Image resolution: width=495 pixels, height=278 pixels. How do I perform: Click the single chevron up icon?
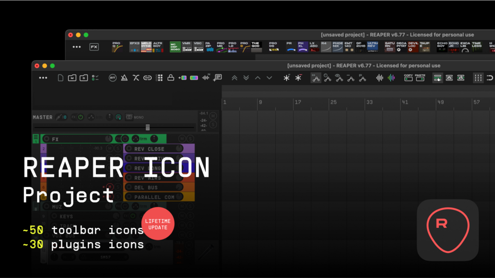tap(258, 78)
